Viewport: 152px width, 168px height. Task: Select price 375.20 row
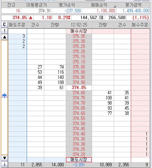pyautogui.click(x=79, y=51)
